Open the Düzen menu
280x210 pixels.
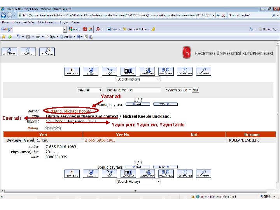tap(16, 23)
